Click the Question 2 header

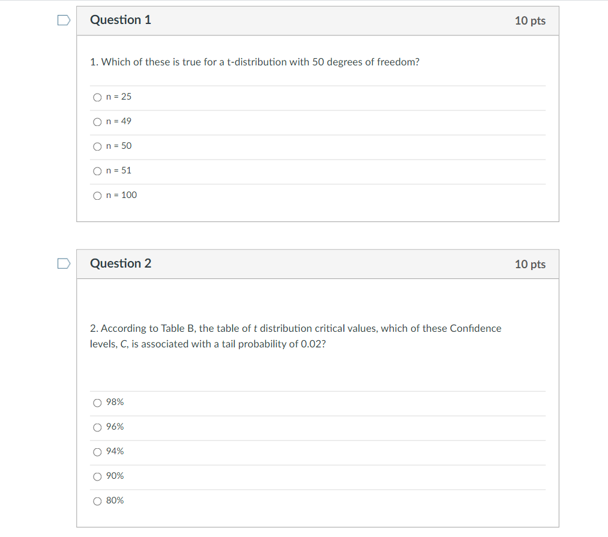point(121,263)
